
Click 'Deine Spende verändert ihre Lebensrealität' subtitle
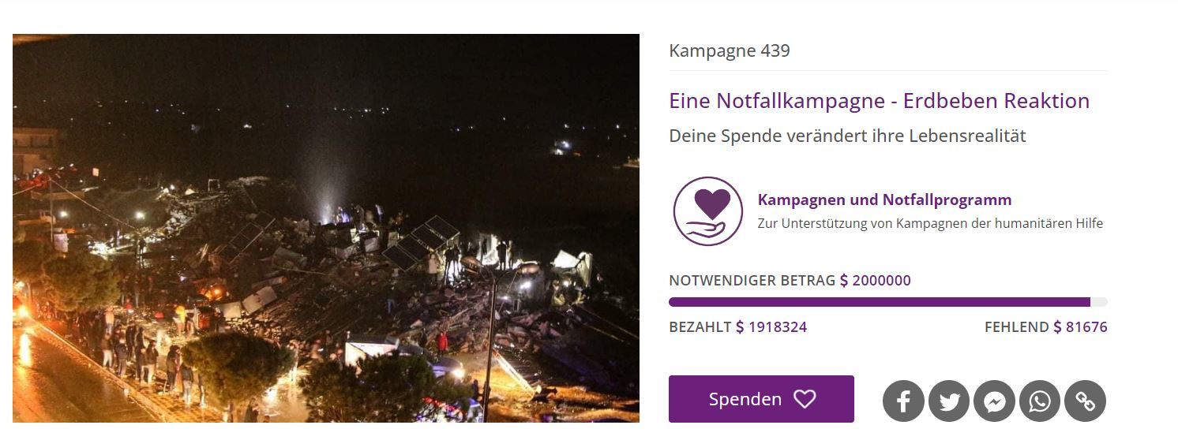pyautogui.click(x=847, y=136)
